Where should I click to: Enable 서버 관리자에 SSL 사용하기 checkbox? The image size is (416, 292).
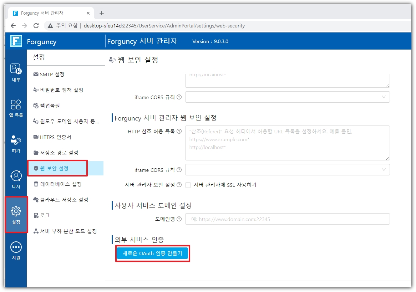188,185
